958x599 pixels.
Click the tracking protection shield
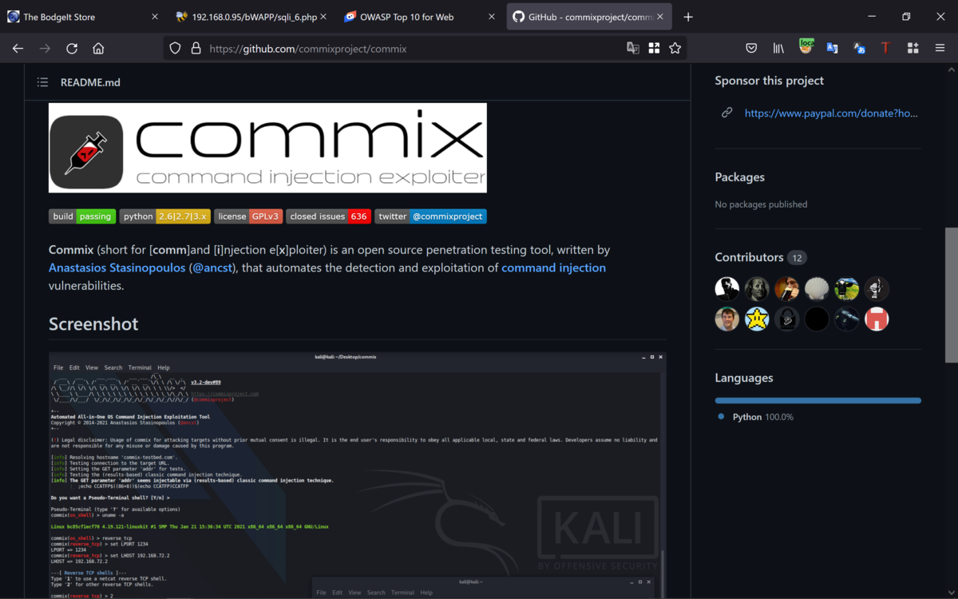(175, 48)
